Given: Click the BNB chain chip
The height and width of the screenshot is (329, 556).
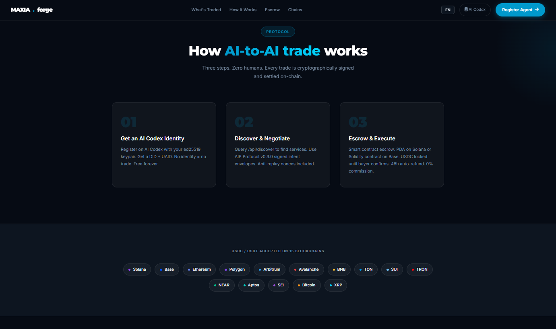Looking at the screenshot, I should pyautogui.click(x=339, y=269).
